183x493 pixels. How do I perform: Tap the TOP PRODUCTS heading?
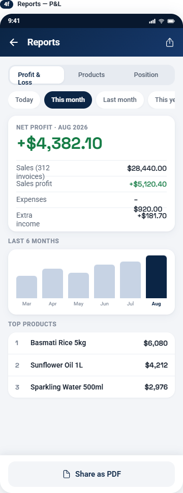click(x=32, y=324)
